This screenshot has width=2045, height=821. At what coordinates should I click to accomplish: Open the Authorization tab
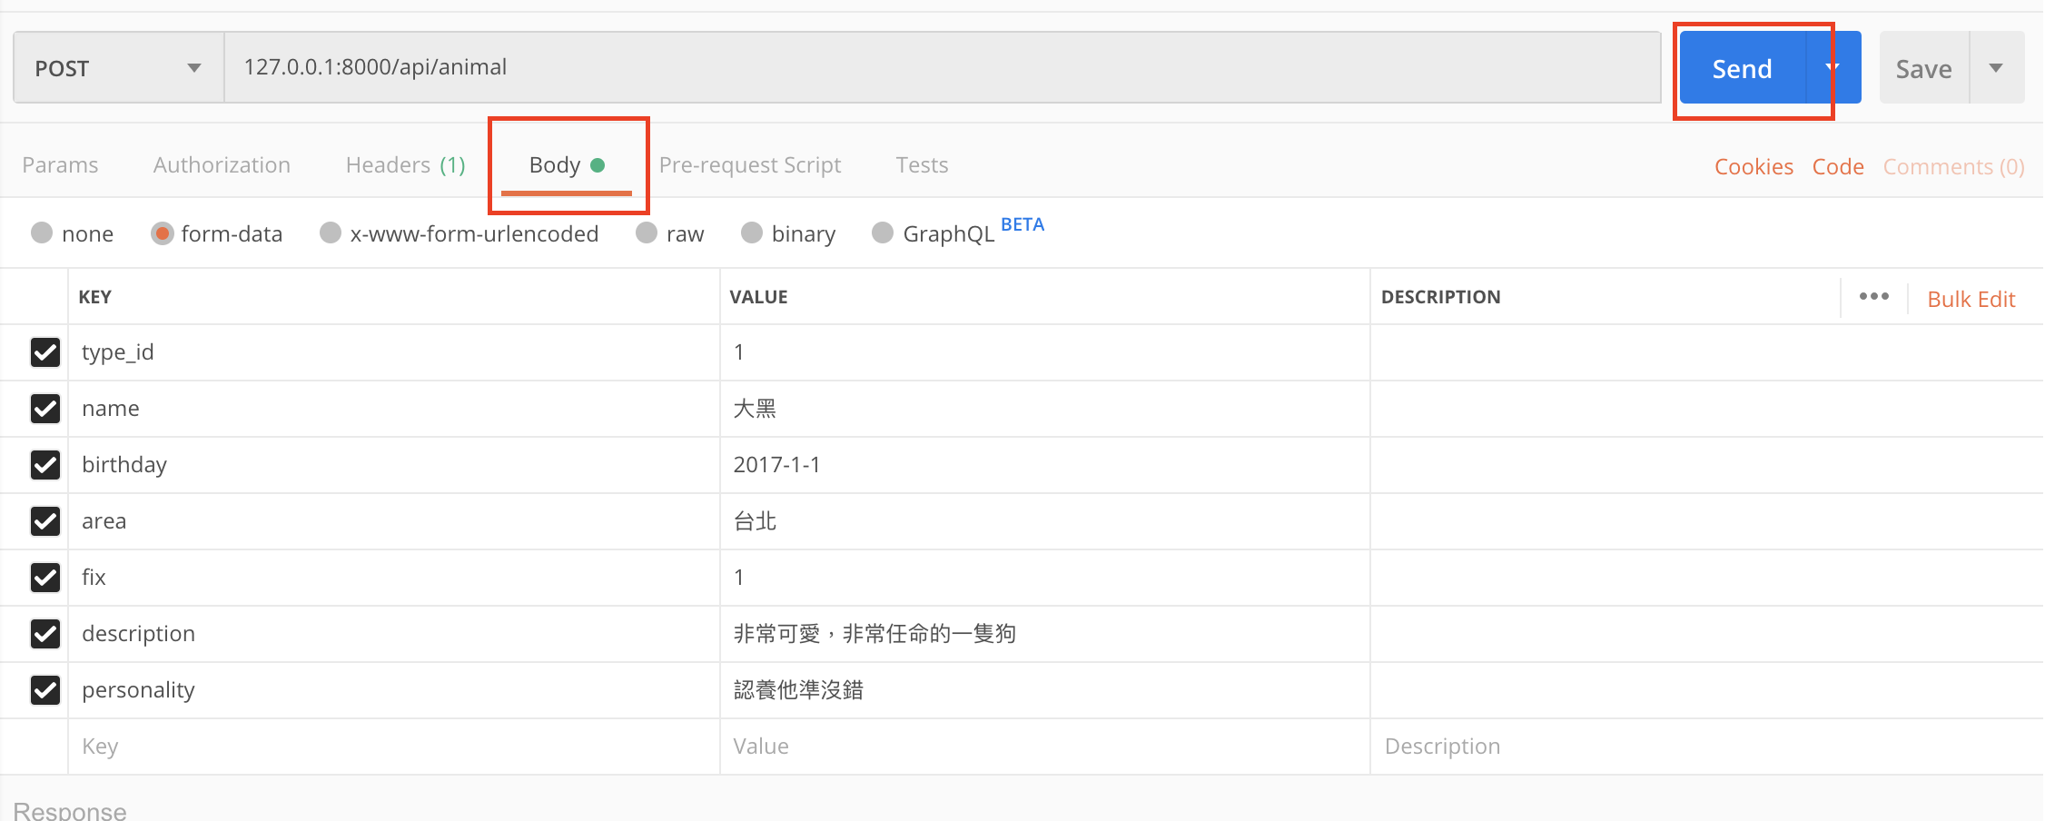tap(222, 165)
